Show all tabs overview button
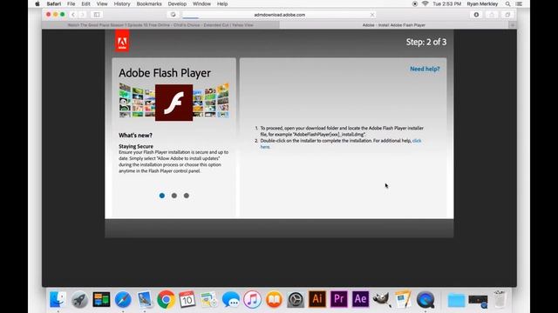Screen dimensions: 558x313 click(507, 15)
